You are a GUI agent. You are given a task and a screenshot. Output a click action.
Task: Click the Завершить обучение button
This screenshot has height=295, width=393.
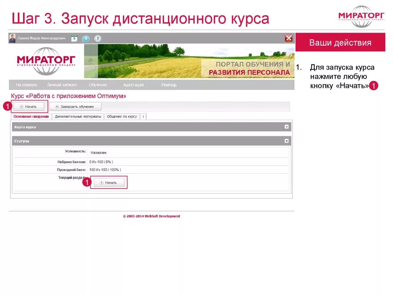tap(75, 107)
